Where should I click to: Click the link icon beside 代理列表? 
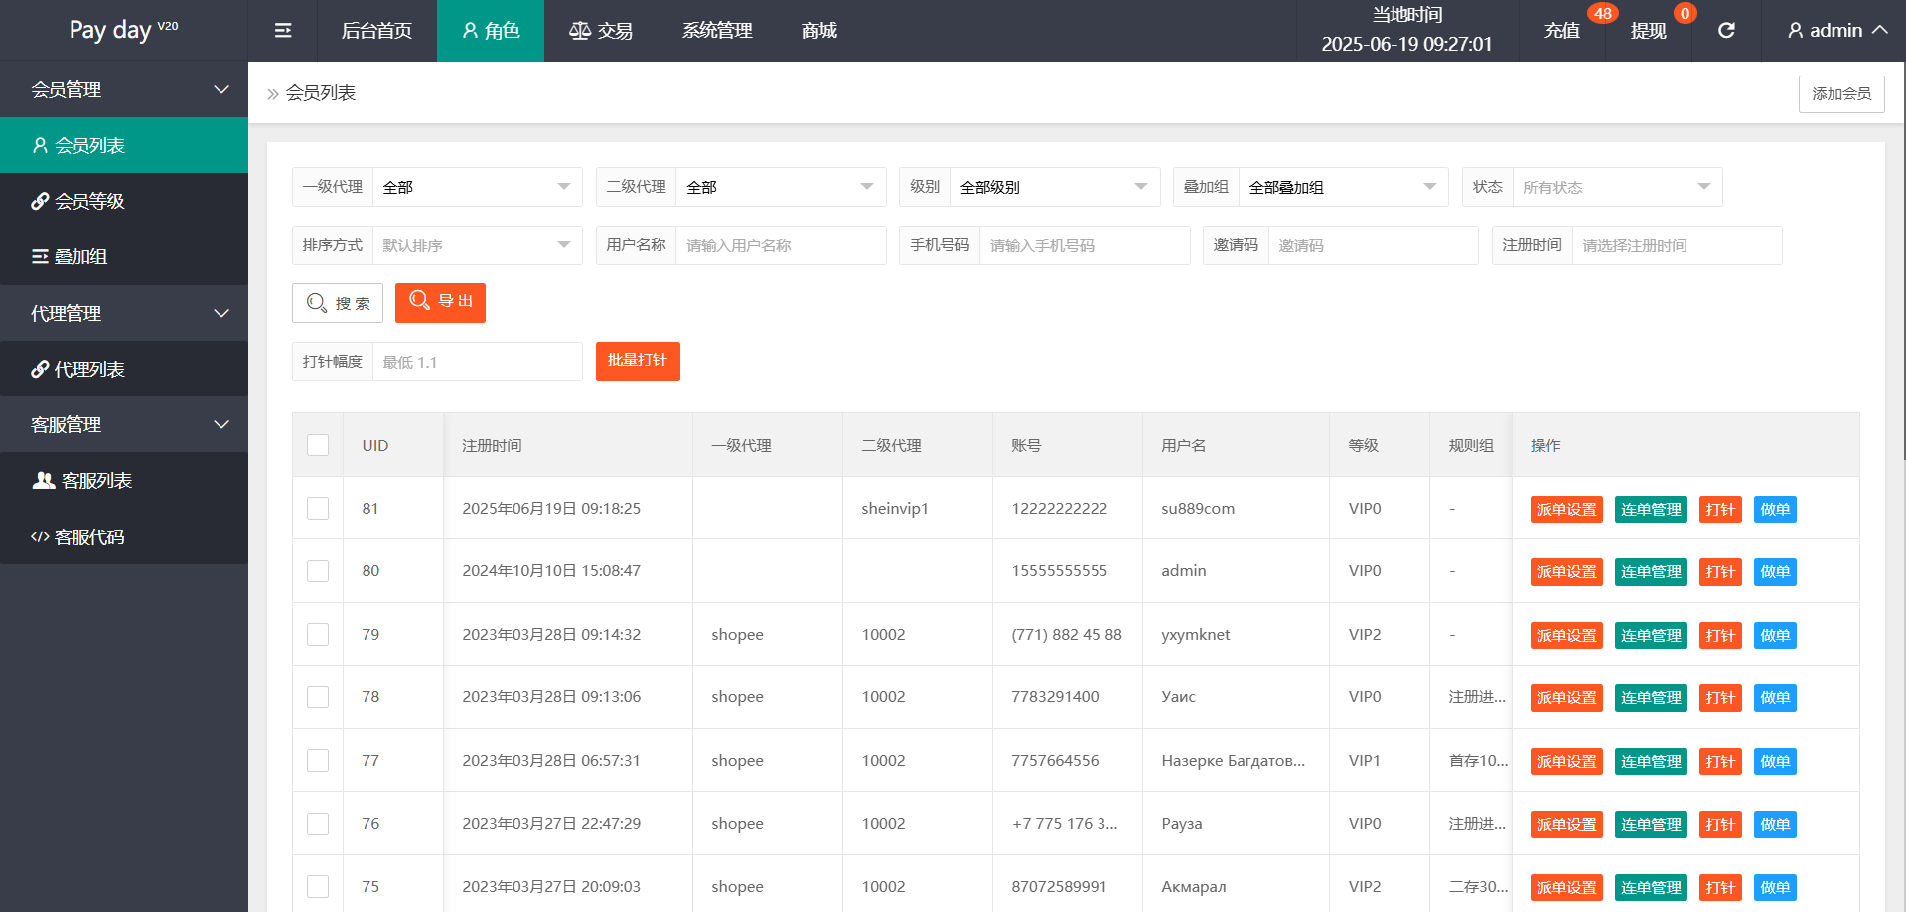pos(40,369)
